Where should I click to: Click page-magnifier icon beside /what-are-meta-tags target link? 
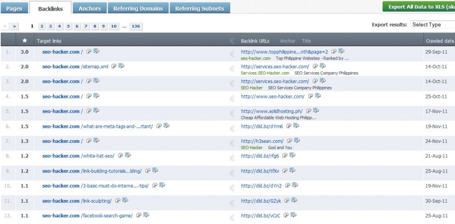click(159, 126)
